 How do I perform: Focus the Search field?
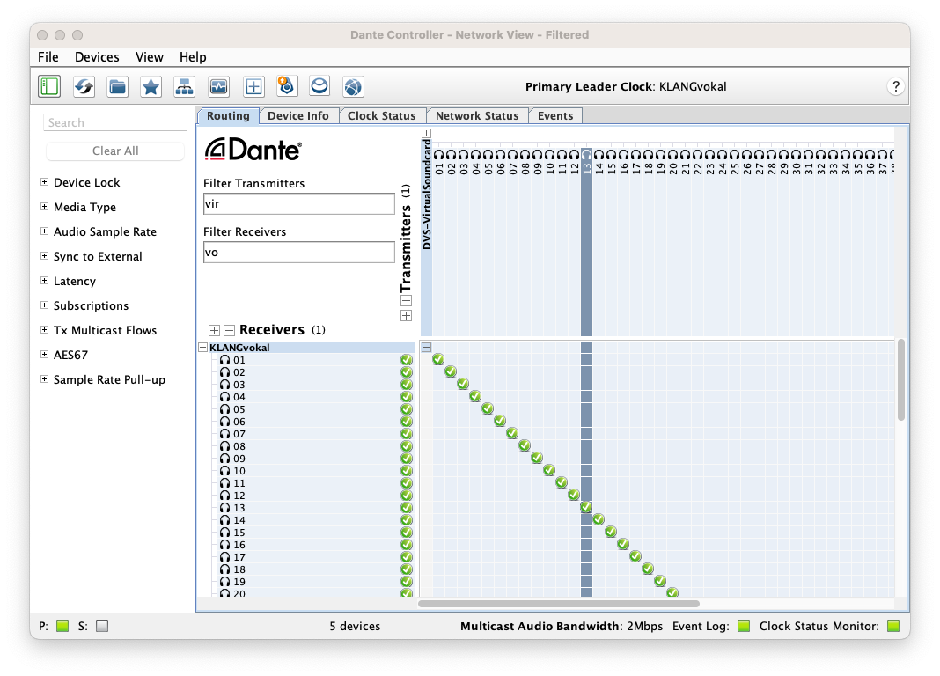click(115, 122)
